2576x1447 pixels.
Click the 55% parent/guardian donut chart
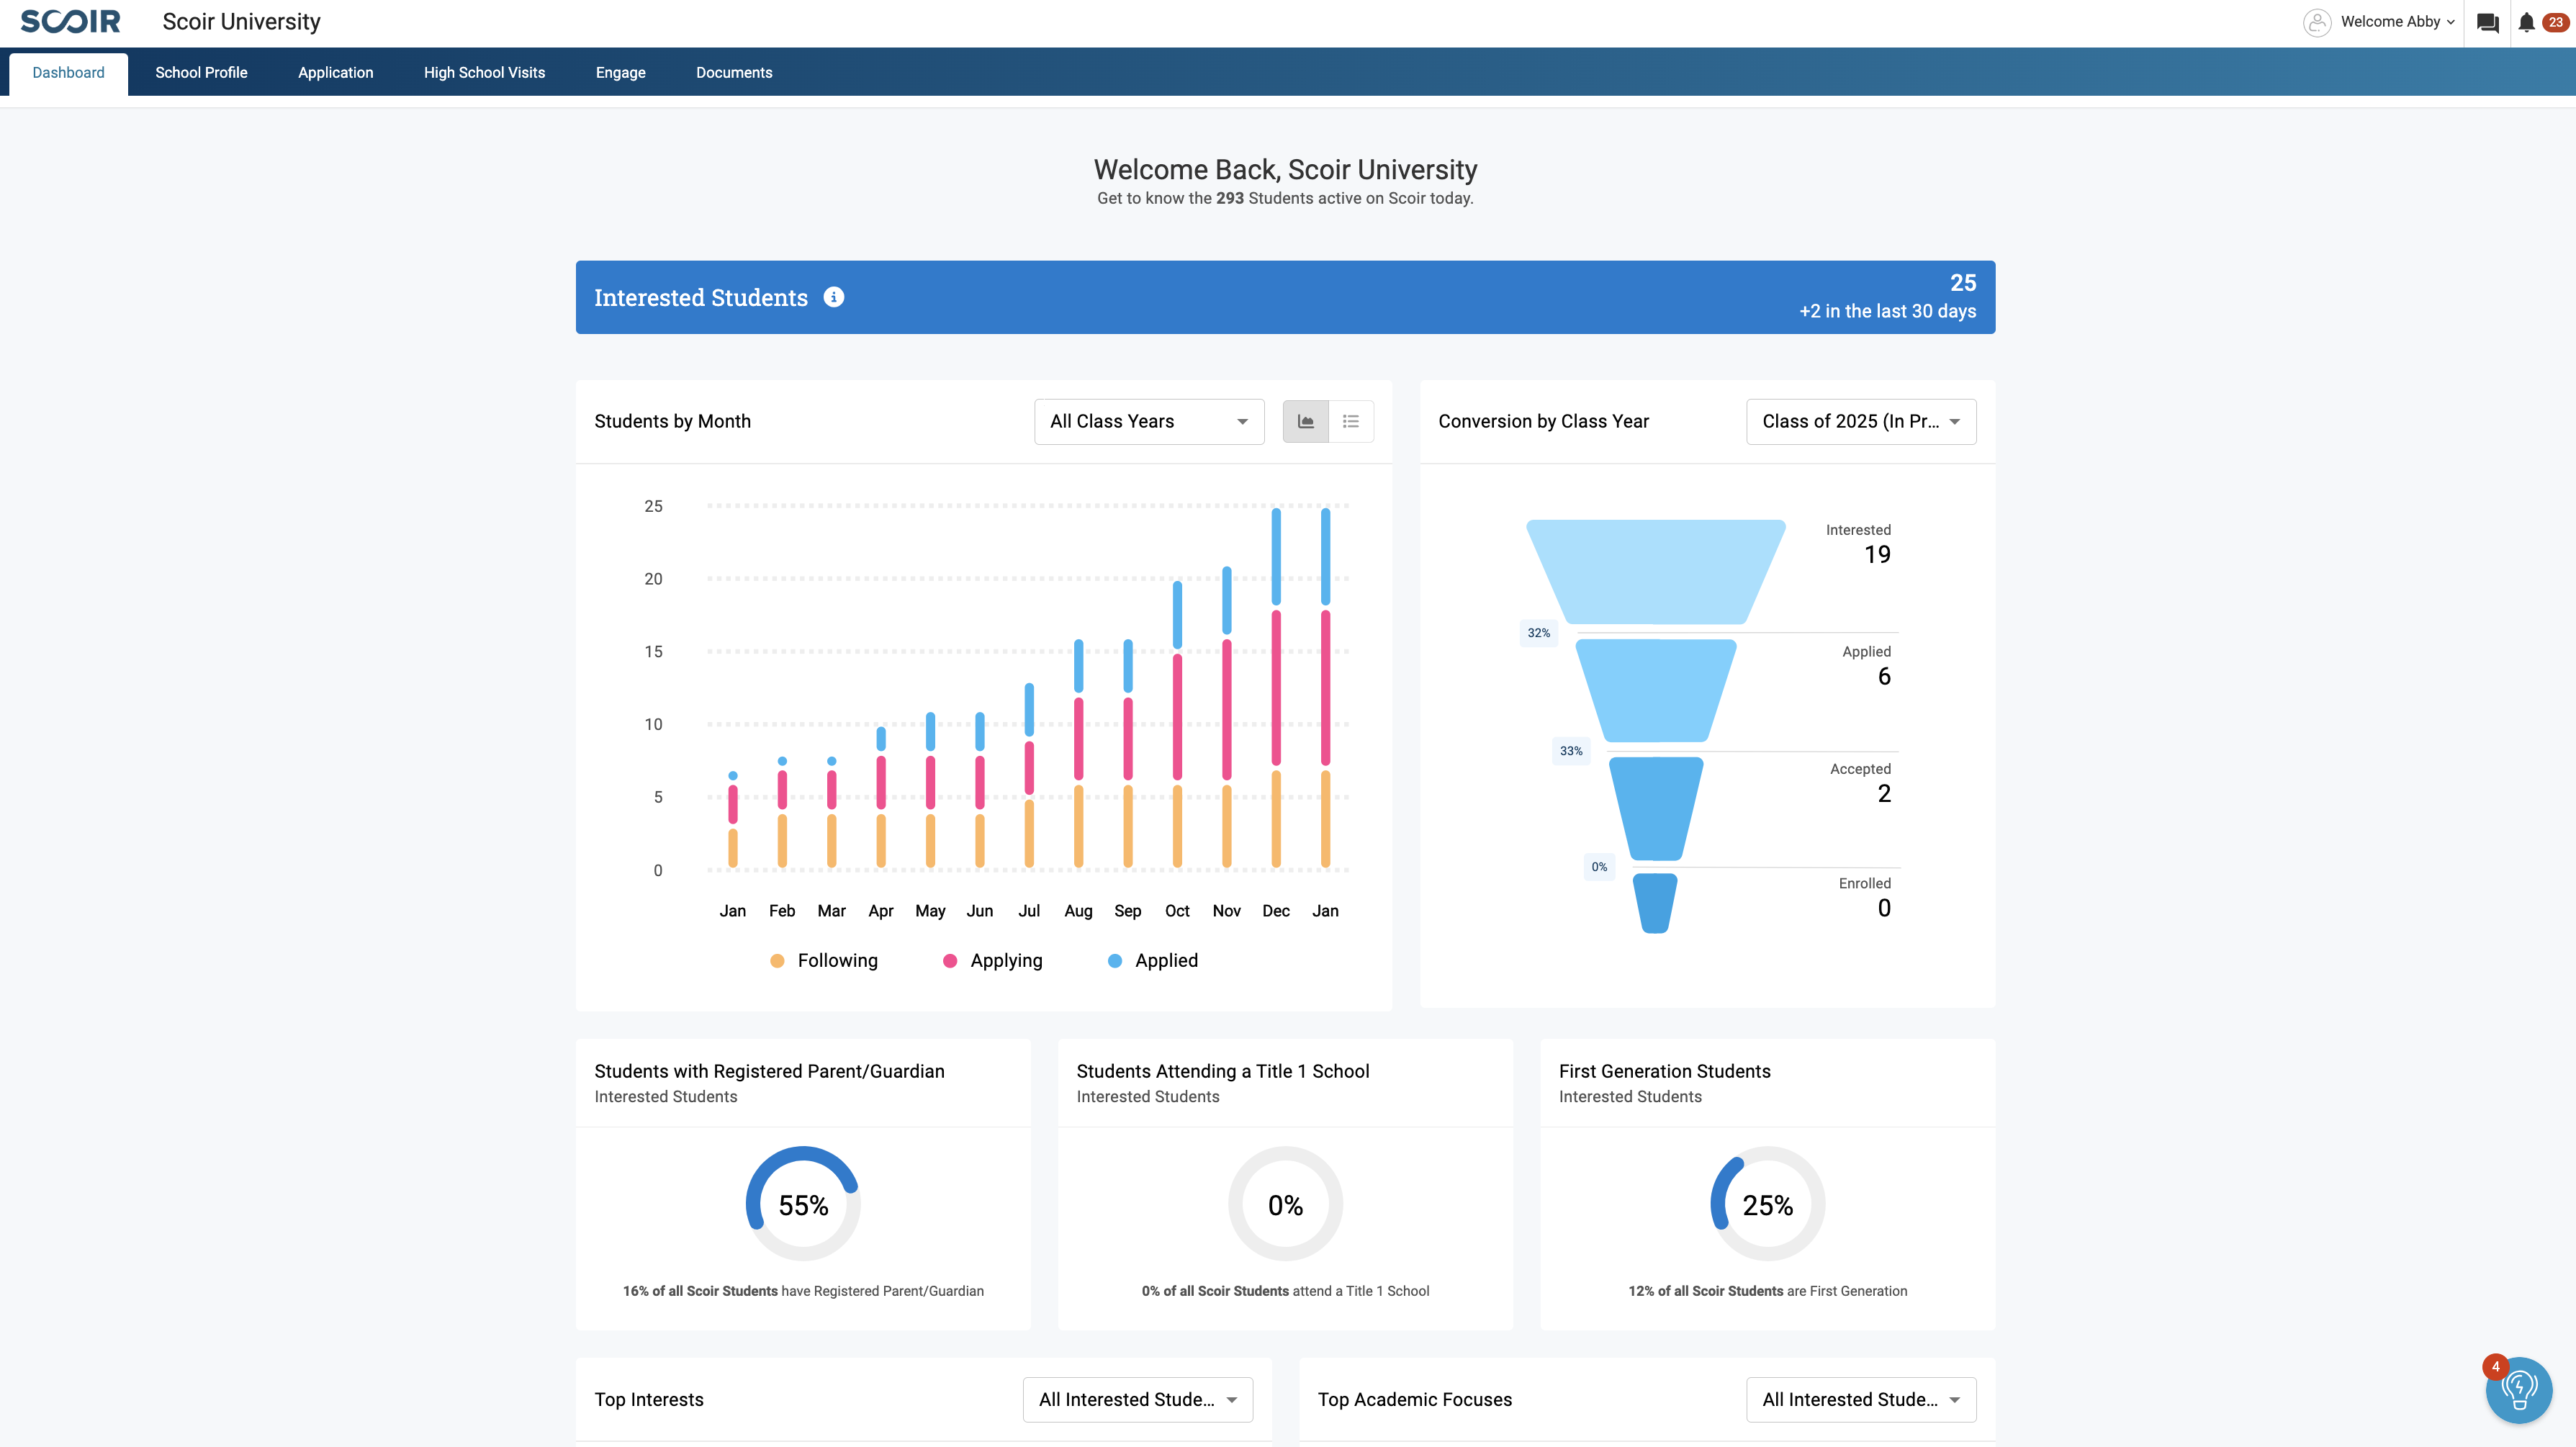point(803,1204)
